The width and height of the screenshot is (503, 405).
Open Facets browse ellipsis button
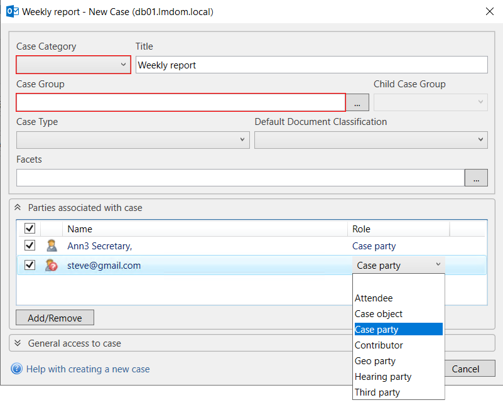click(x=476, y=178)
